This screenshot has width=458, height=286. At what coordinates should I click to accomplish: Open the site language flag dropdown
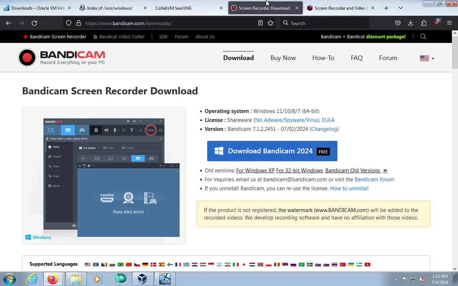coord(427,58)
